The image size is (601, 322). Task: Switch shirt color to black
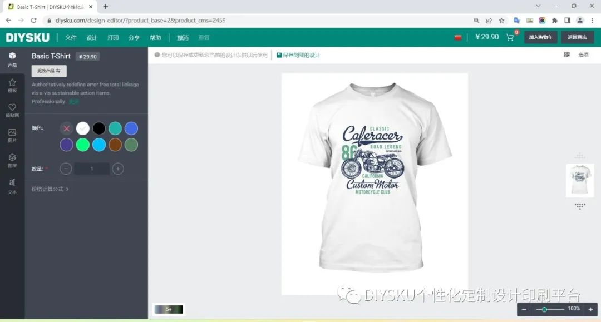pos(99,128)
